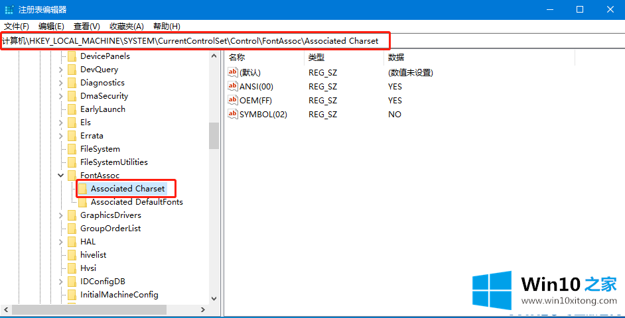
Task: Select the Diagnostics folder icon
Action: click(72, 83)
